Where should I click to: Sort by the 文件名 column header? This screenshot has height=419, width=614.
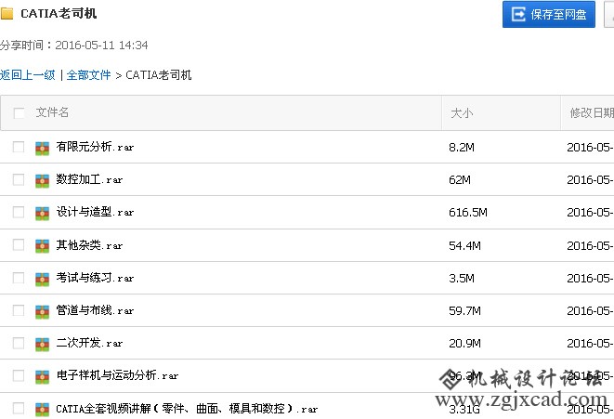coord(52,112)
